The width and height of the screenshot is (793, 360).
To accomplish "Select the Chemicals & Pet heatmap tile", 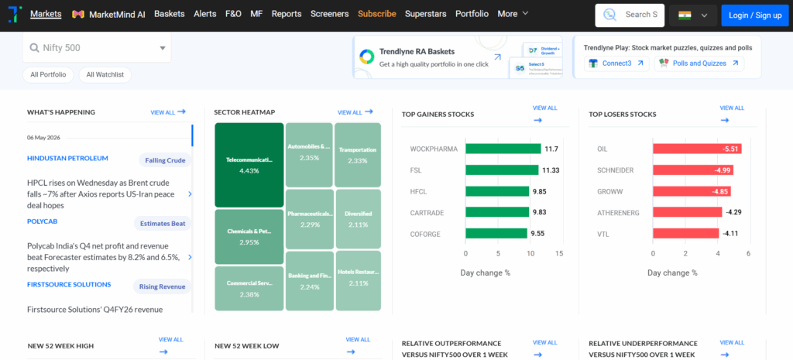I will pyautogui.click(x=249, y=237).
